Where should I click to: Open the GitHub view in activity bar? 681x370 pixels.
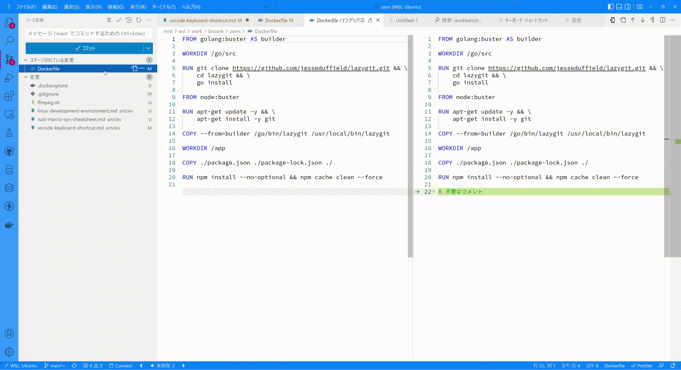pyautogui.click(x=9, y=151)
